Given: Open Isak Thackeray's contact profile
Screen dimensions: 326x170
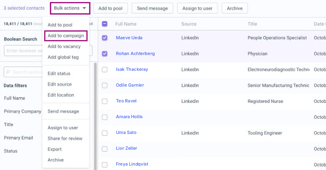Looking at the screenshot, I should coord(132,69).
